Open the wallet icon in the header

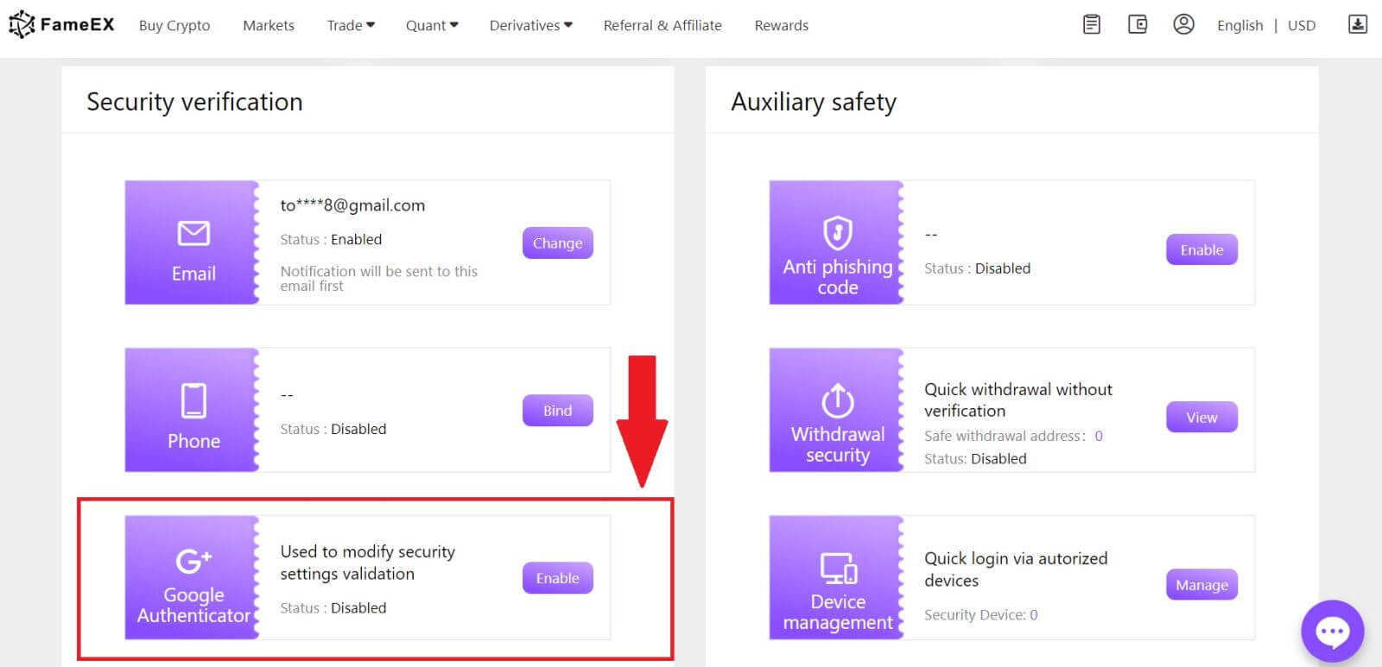tap(1138, 24)
